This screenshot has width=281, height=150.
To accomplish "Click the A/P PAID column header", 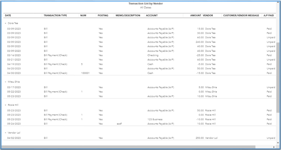I will point(269,15).
